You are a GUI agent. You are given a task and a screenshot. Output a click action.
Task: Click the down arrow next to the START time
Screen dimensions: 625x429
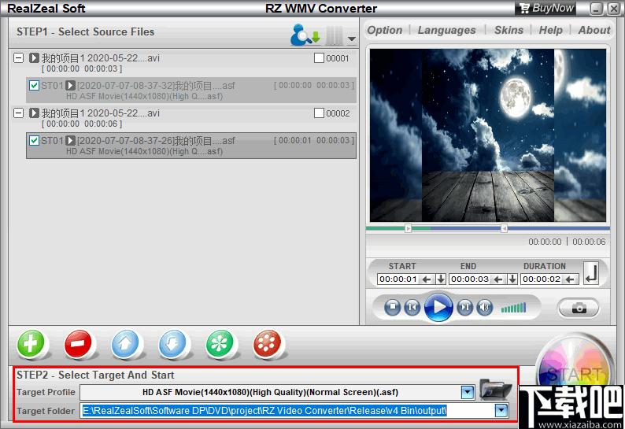(441, 279)
